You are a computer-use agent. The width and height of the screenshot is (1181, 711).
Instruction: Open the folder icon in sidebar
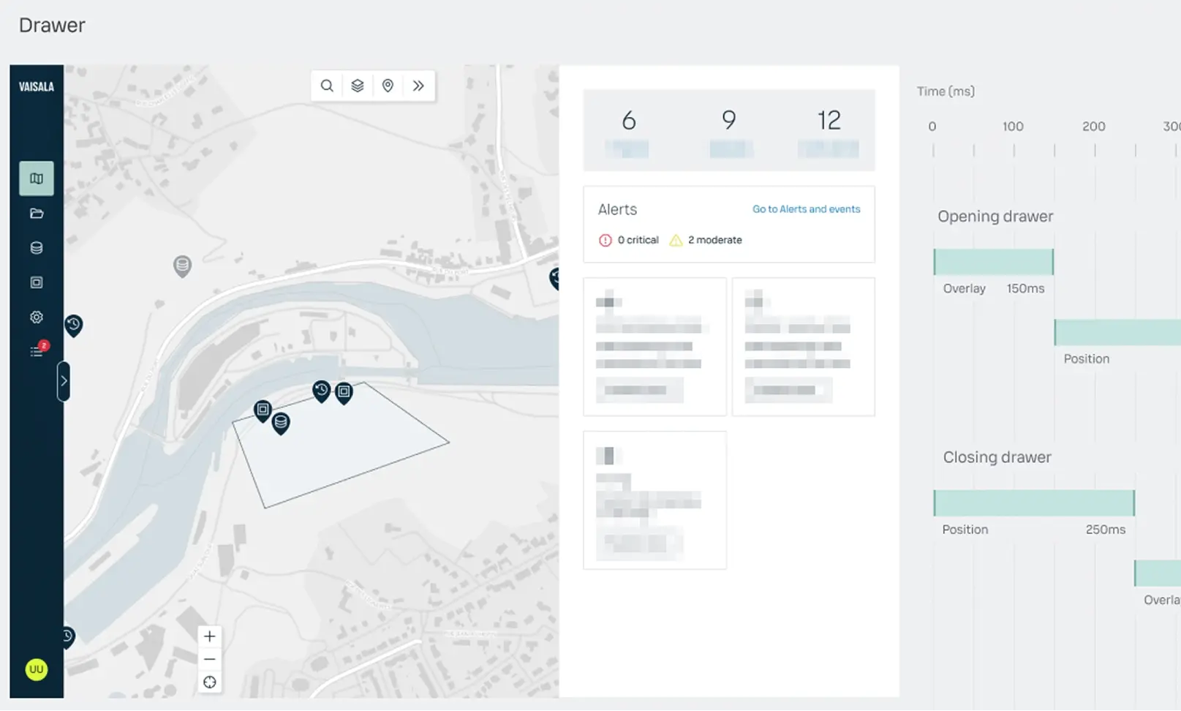[x=37, y=214]
